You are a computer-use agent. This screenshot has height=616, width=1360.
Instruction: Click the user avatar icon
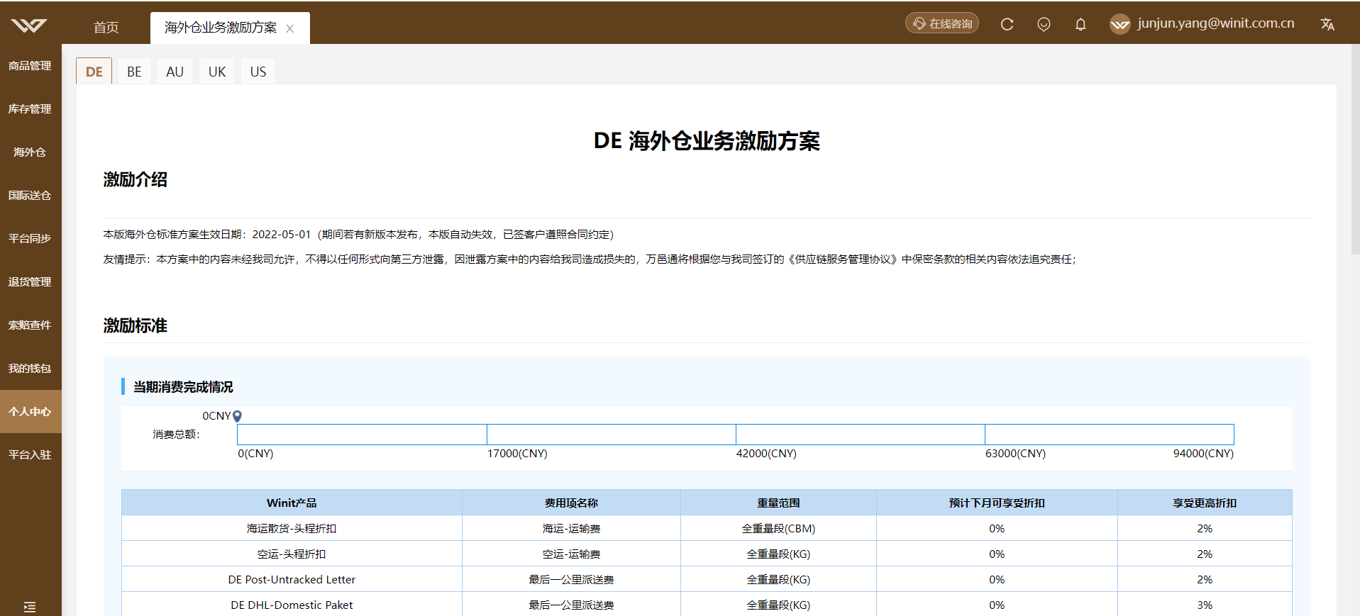1119,24
